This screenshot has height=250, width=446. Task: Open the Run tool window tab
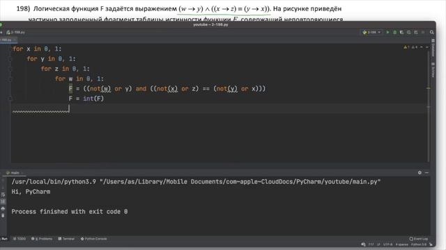[x=4, y=239]
